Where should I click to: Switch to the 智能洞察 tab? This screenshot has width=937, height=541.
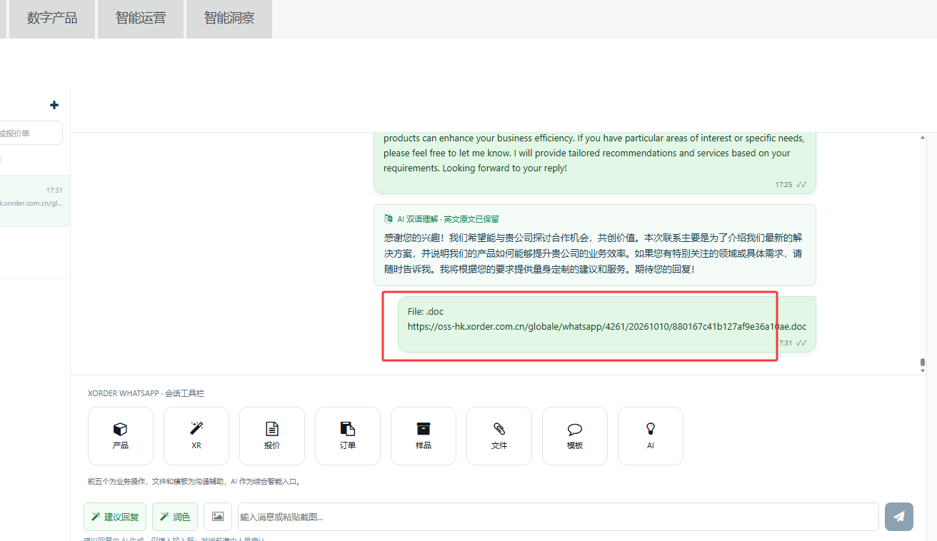coord(229,19)
